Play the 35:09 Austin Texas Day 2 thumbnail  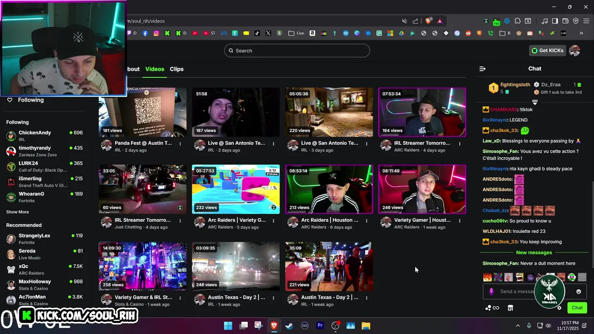329,266
